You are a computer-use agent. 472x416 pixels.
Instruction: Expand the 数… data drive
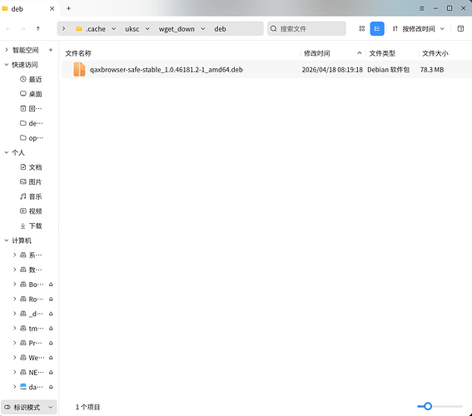pos(14,270)
